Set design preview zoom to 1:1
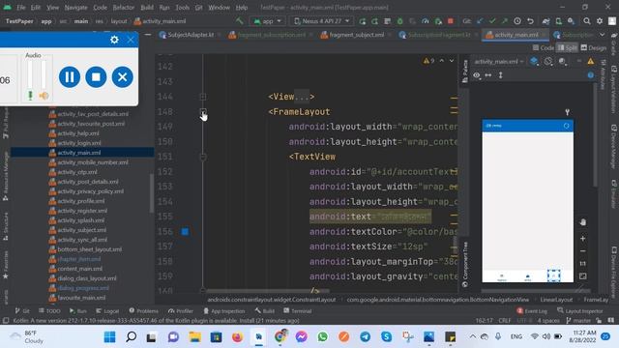This screenshot has height=348, width=619. pyautogui.click(x=582, y=264)
